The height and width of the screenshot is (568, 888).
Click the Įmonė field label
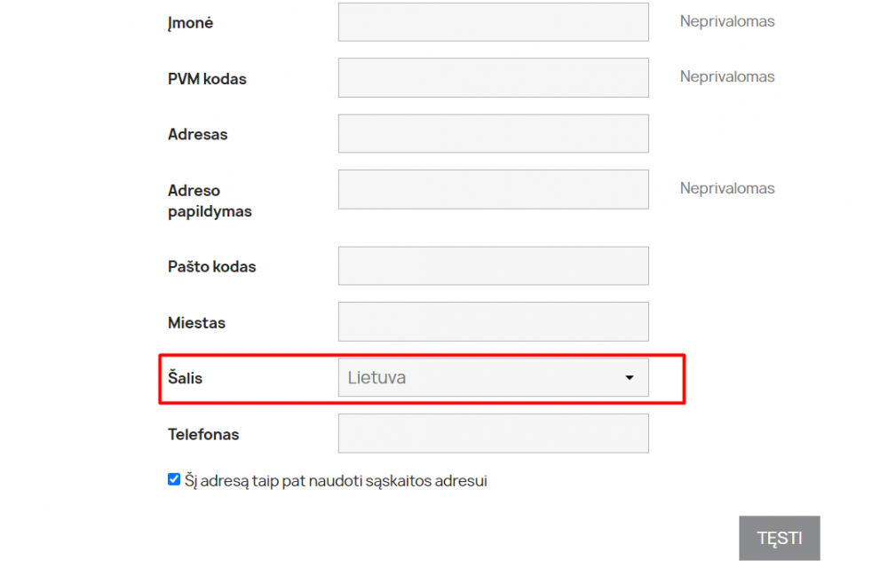[x=190, y=23]
